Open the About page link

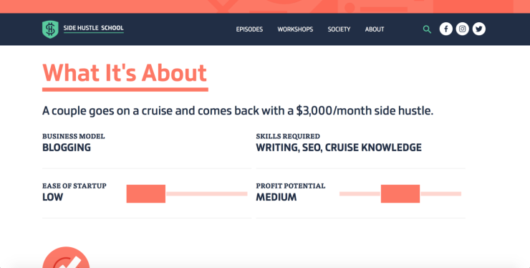click(x=375, y=29)
